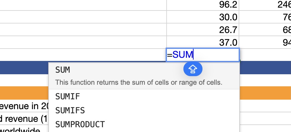
Task: Select the SUMIFS function suggestion
Action: click(x=144, y=110)
